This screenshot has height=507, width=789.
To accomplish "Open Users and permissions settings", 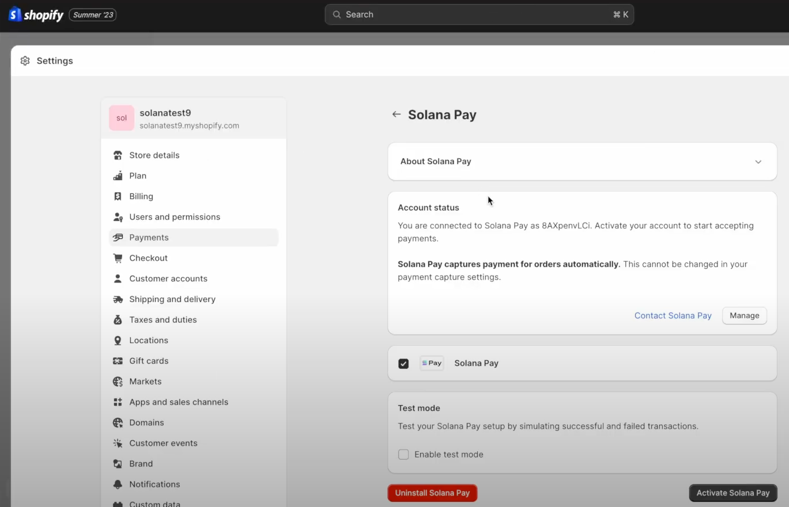I will coord(175,217).
